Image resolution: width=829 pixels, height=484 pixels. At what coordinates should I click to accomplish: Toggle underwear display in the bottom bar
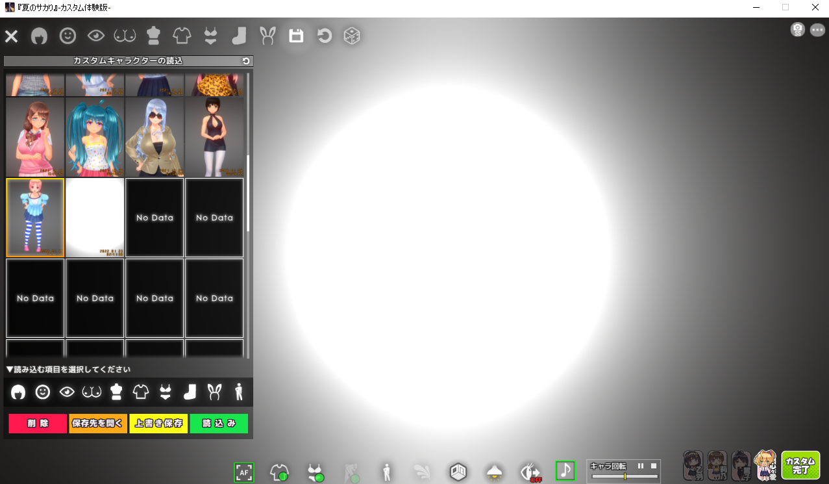point(316,472)
